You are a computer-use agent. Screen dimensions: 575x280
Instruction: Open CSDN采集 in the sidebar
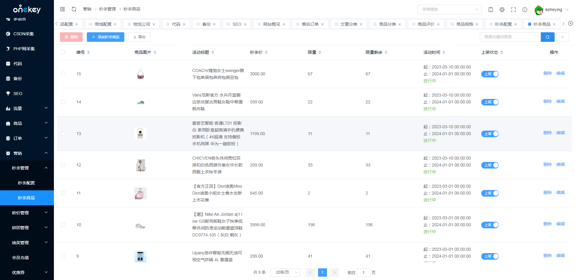click(x=27, y=34)
